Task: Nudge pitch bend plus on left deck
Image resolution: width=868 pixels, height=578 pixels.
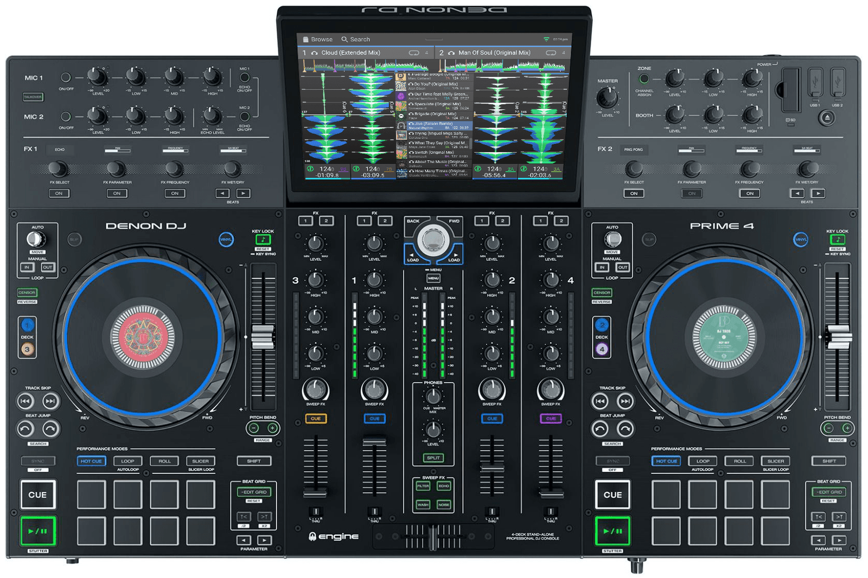Action: point(272,428)
